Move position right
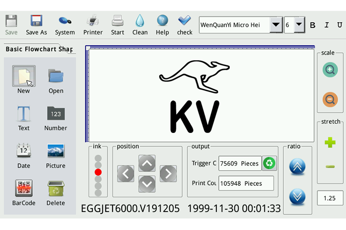This screenshot has width=346, height=230. point(168,174)
